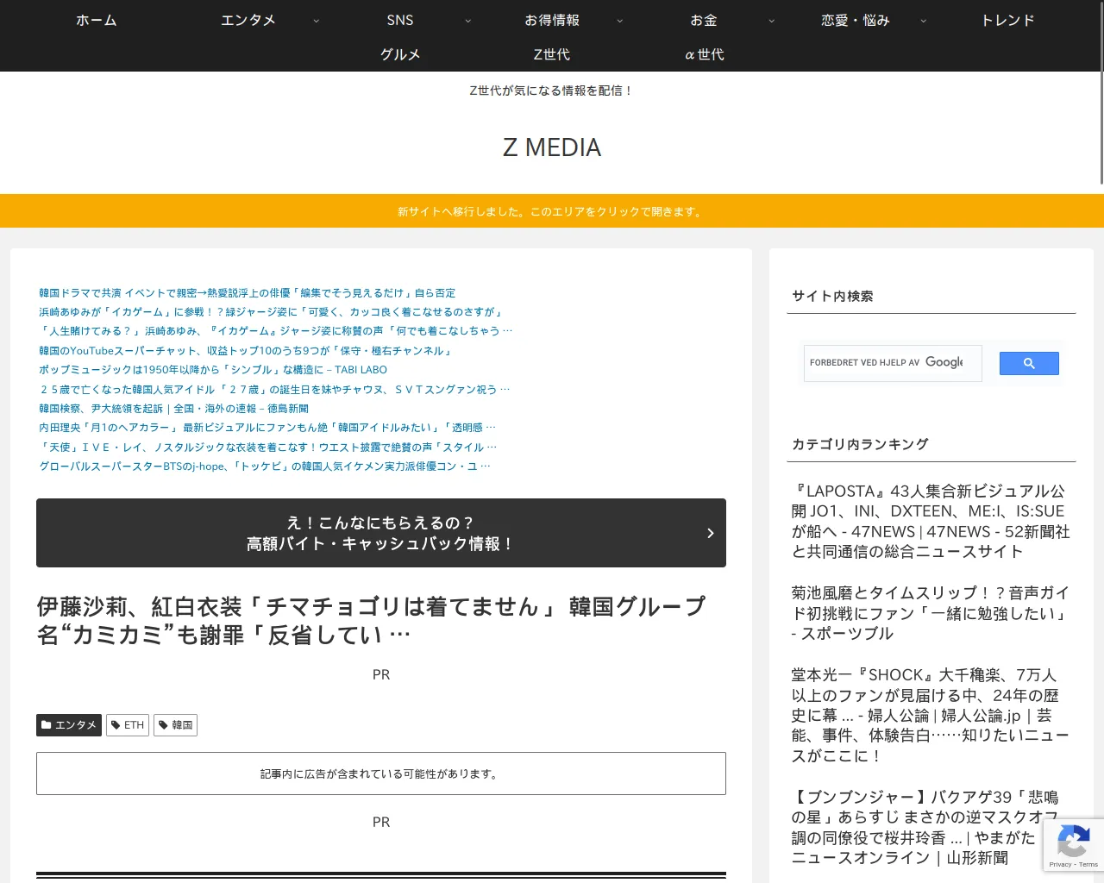Open 堂本光一『SHOCK』大千穐楽 ranking link
Viewport: 1104px width, 883px height.
coord(931,716)
